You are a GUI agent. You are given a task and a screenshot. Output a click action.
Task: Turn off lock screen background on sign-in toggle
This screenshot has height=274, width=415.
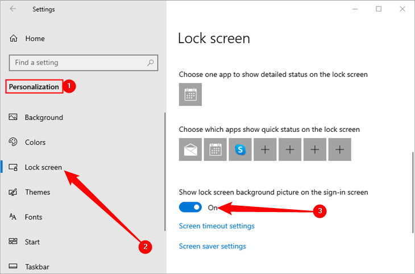point(190,207)
